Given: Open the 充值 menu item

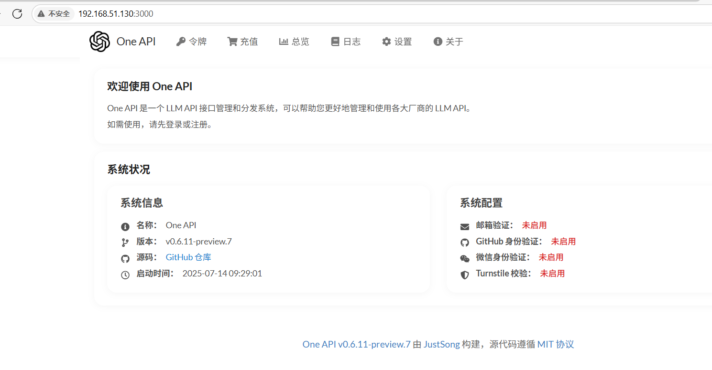Looking at the screenshot, I should [243, 42].
